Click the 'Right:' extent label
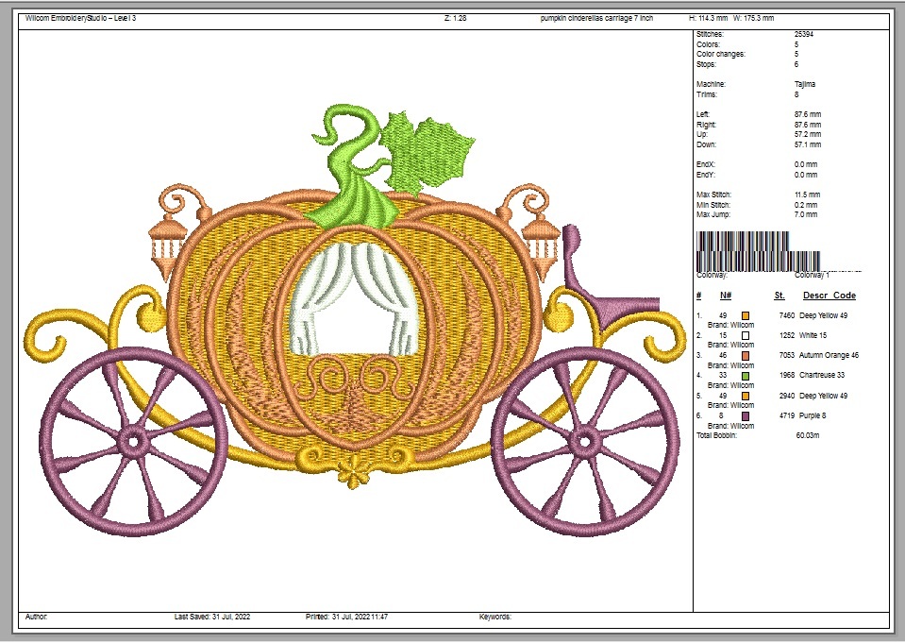The image size is (905, 643). click(706, 125)
